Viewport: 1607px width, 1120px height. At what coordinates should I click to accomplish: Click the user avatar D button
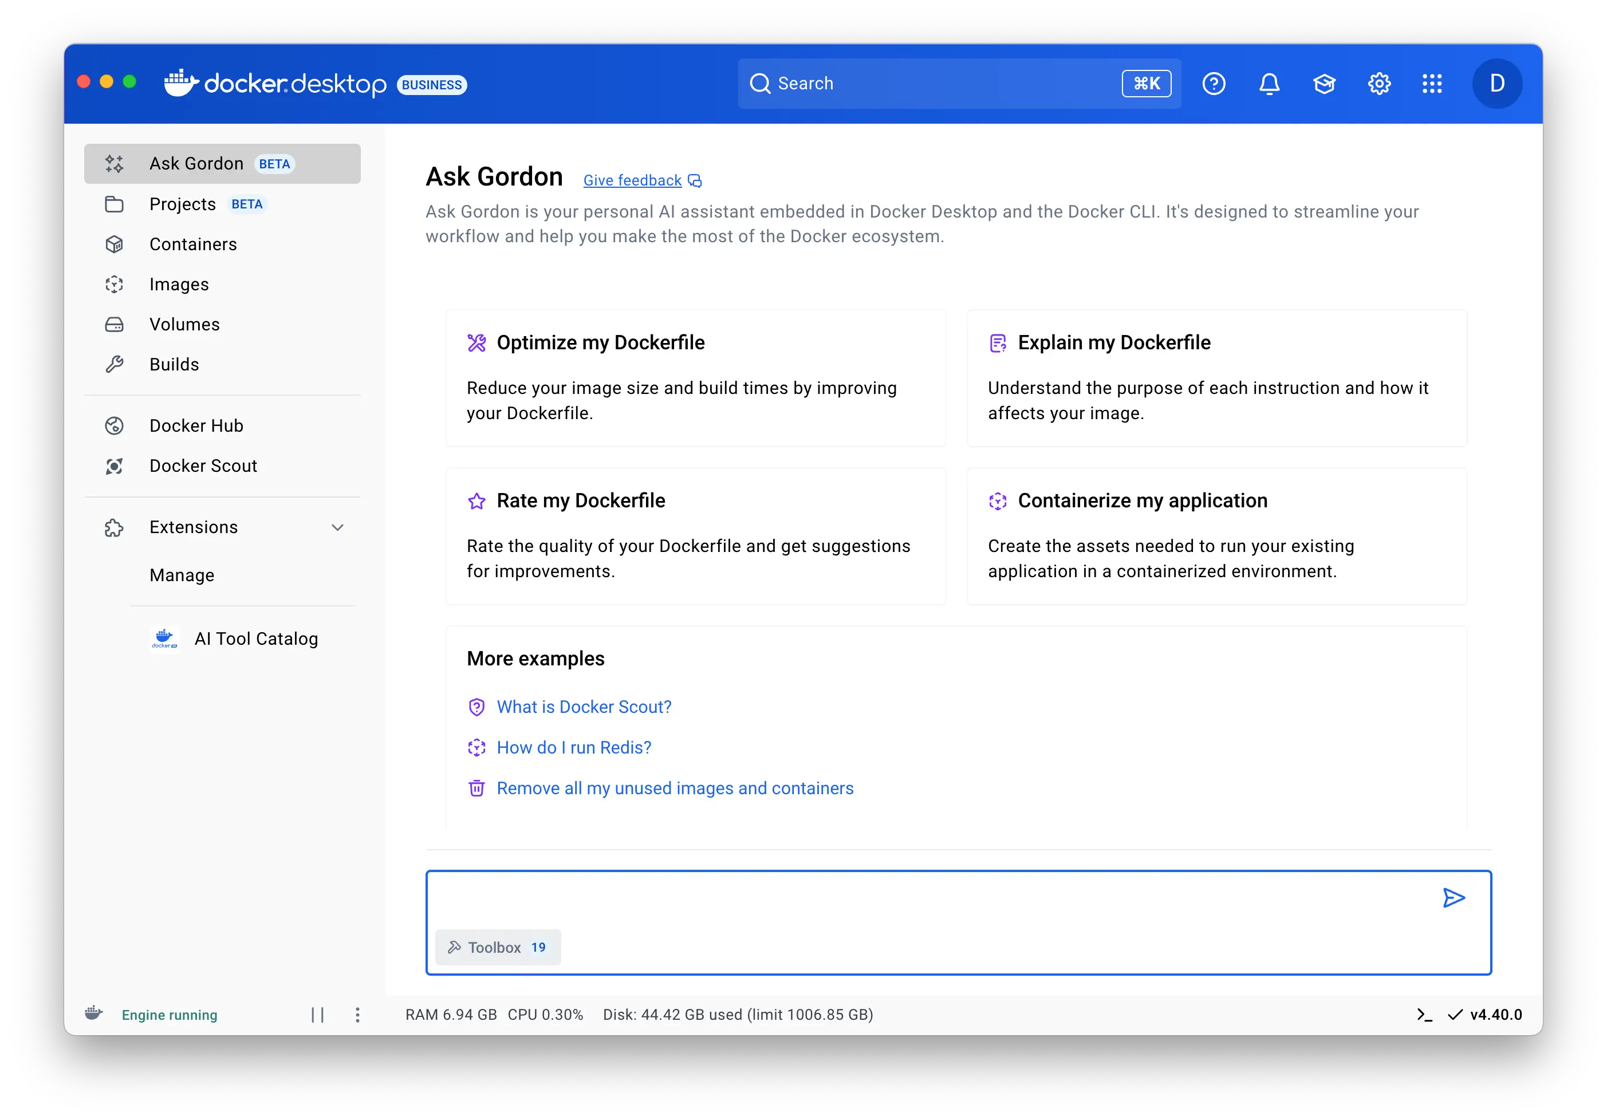[x=1496, y=84]
